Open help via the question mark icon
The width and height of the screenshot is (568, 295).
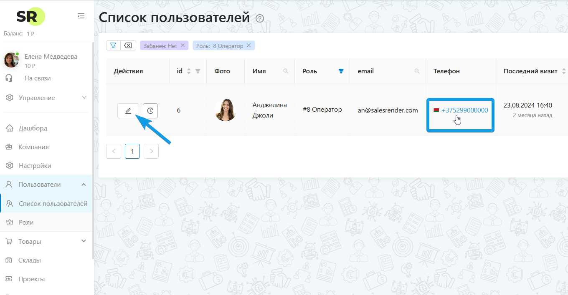pyautogui.click(x=259, y=18)
